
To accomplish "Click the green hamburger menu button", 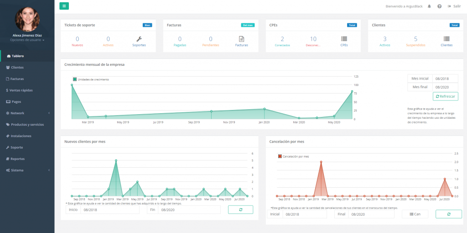I will click(x=64, y=6).
